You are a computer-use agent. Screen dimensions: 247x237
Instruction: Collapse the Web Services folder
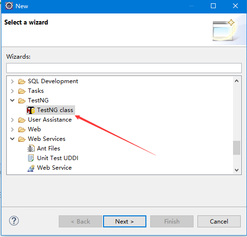coord(12,139)
